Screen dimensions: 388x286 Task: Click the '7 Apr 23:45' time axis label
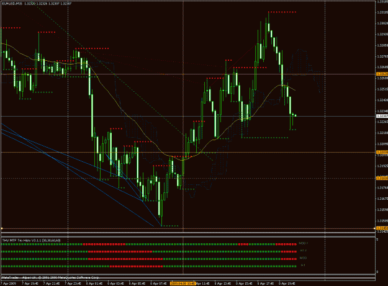click(x=73, y=284)
